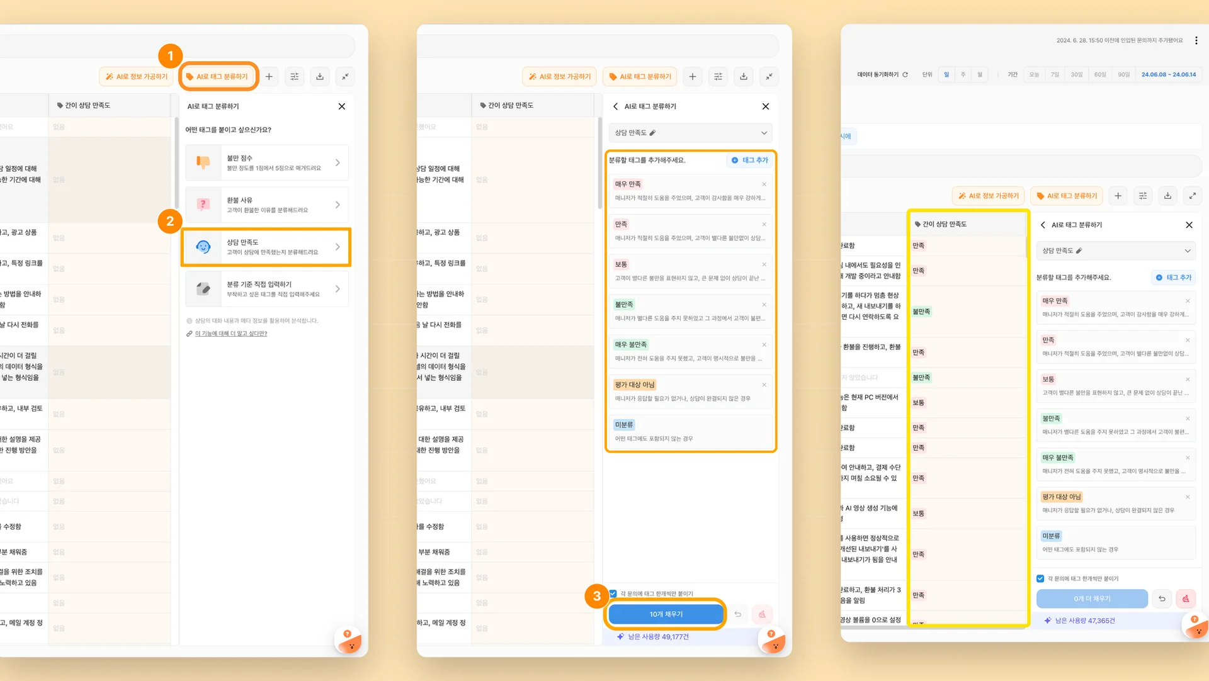Remove the 평가 대상 아님 tag next to 0개 더 채우기 panel
This screenshot has width=1209, height=681.
coord(1188,497)
